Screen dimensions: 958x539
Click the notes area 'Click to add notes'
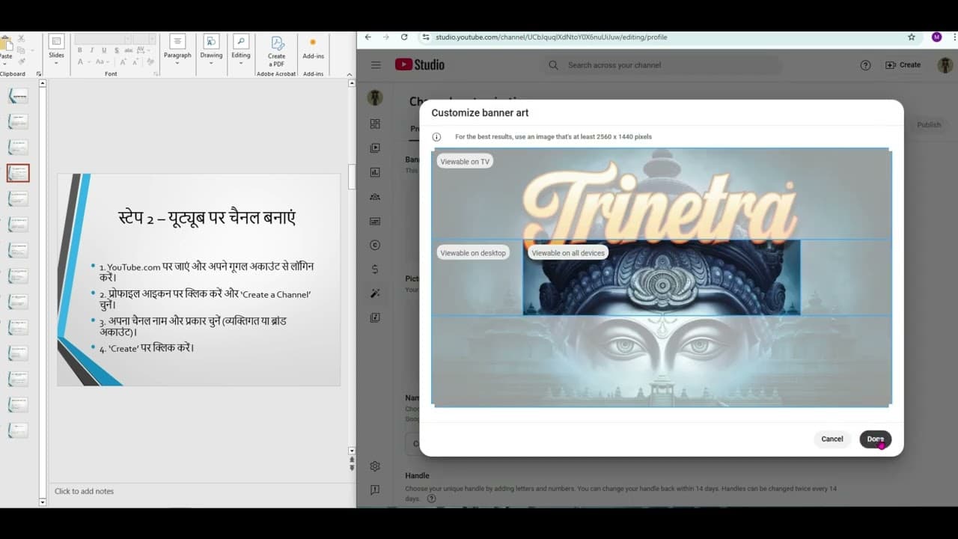pyautogui.click(x=84, y=491)
